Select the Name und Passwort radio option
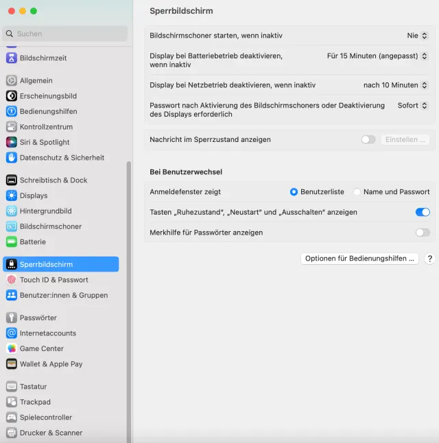The image size is (439, 443). [x=357, y=192]
